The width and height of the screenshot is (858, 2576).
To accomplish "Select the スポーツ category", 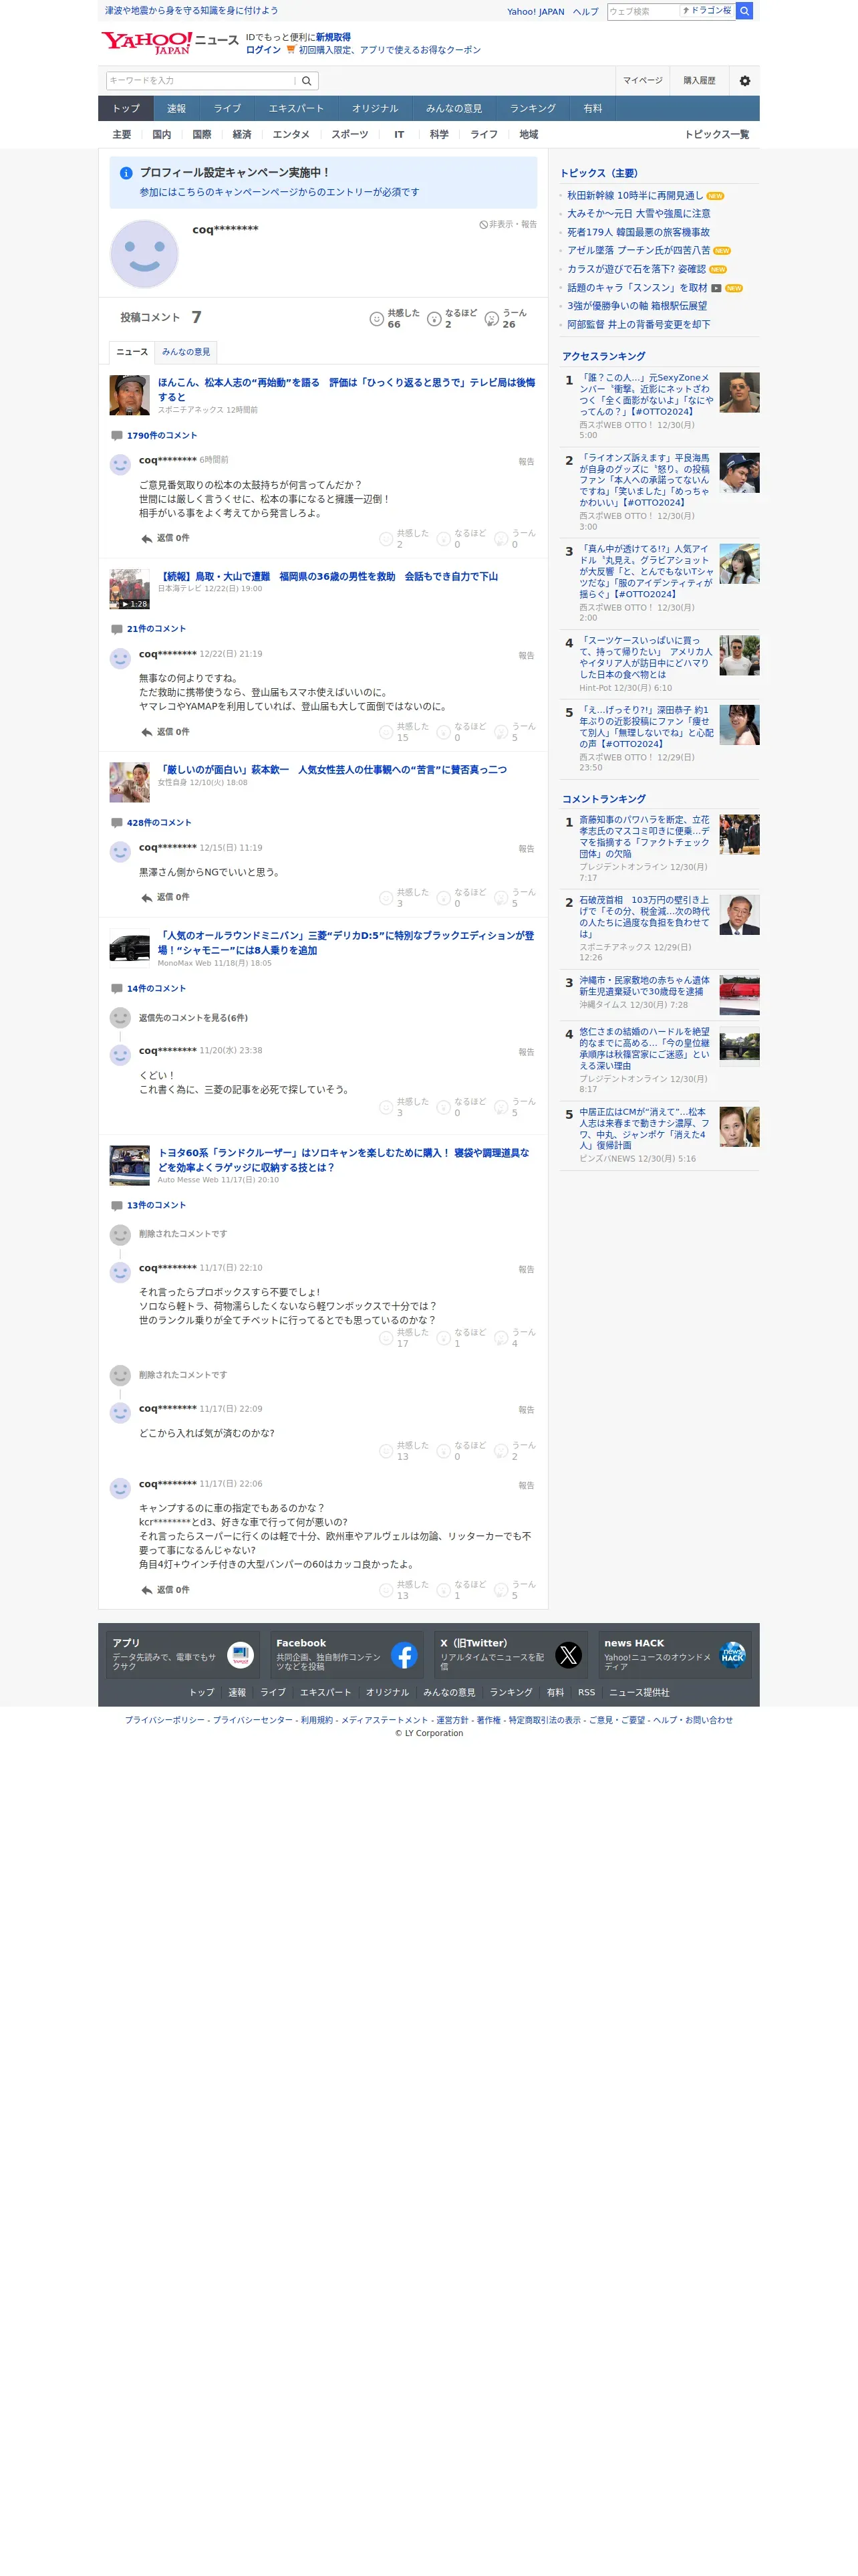I will (349, 135).
